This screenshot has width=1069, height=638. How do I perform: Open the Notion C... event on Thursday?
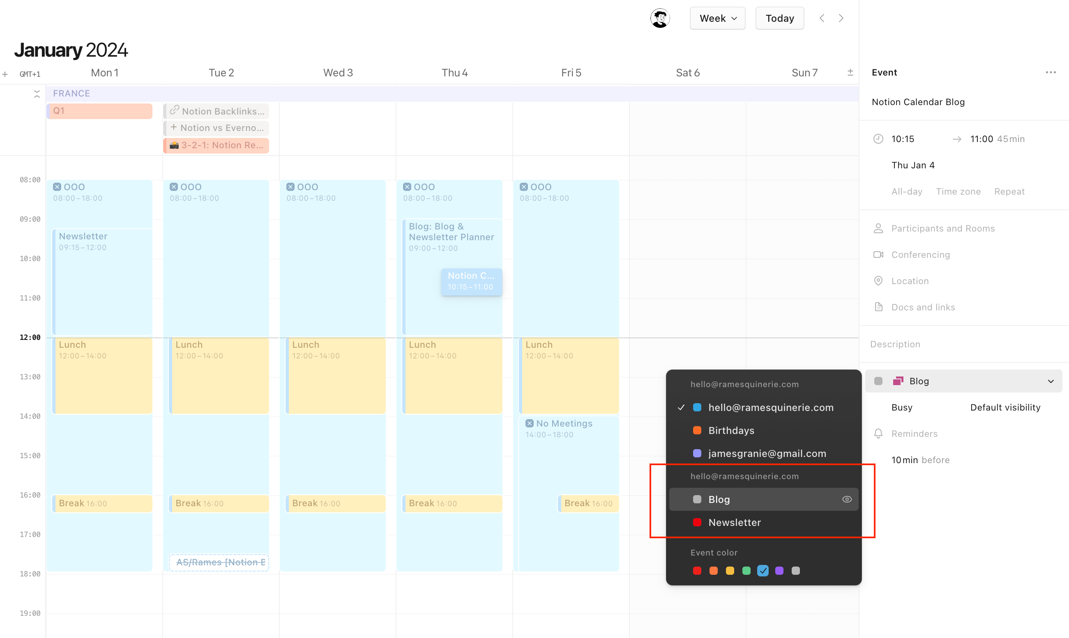(x=471, y=282)
